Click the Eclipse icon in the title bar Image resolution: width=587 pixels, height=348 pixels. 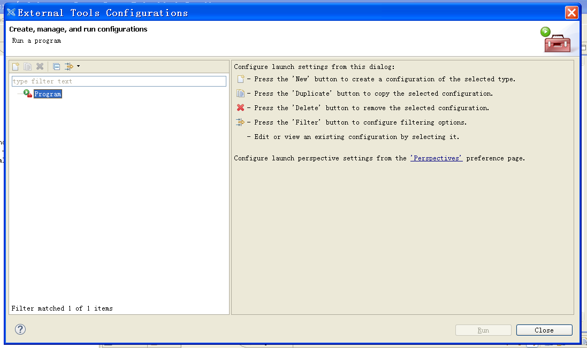tap(12, 12)
